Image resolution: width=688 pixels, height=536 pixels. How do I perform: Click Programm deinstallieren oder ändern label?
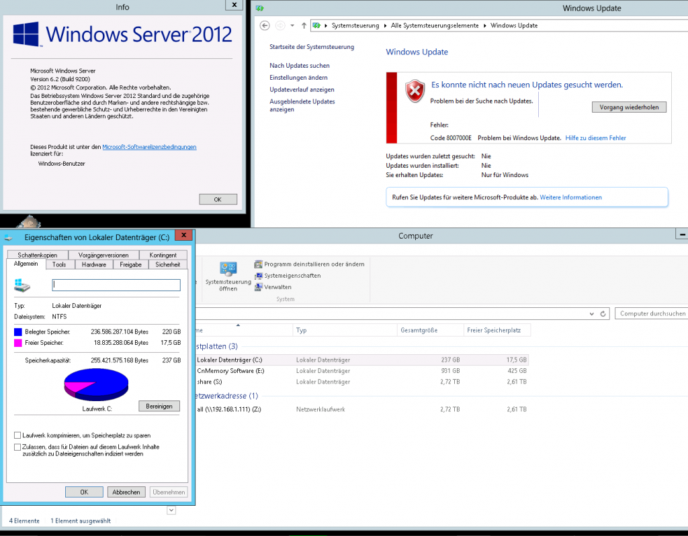[x=314, y=264]
